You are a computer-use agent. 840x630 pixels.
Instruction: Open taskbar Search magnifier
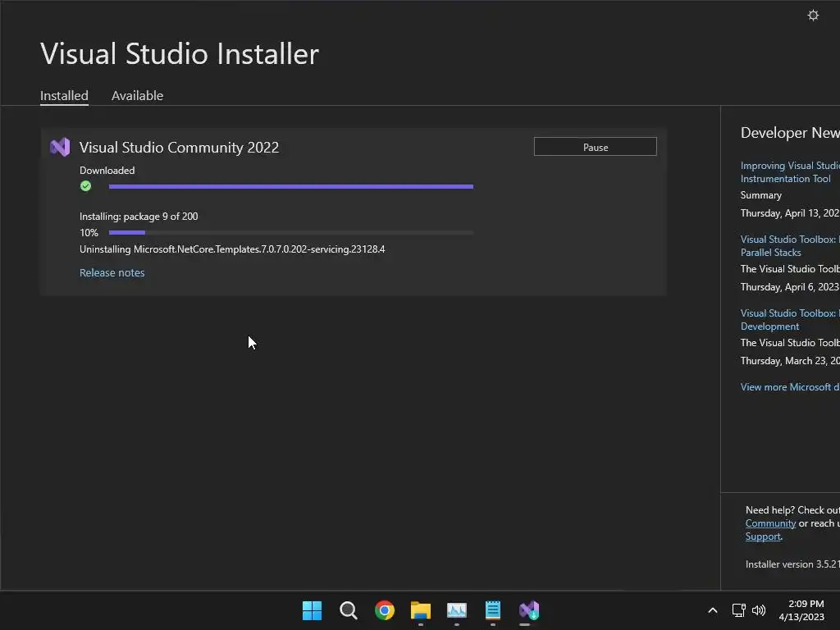tap(348, 610)
